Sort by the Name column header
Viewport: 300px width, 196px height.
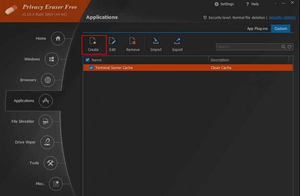(96, 60)
